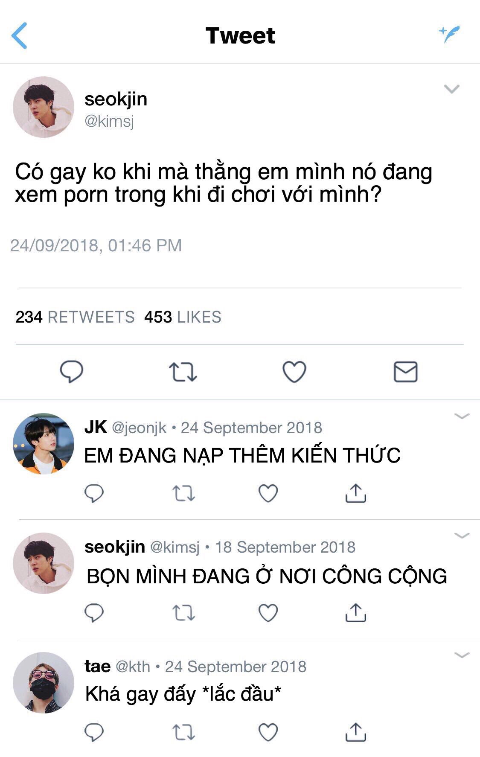Like tae's reply tweet
The image size is (480, 757).
[x=268, y=732]
